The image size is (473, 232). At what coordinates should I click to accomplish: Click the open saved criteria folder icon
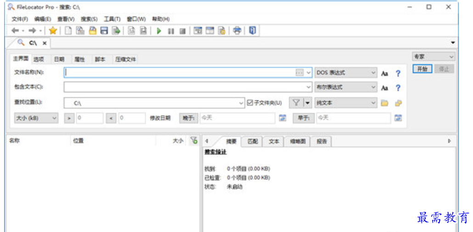point(92,31)
